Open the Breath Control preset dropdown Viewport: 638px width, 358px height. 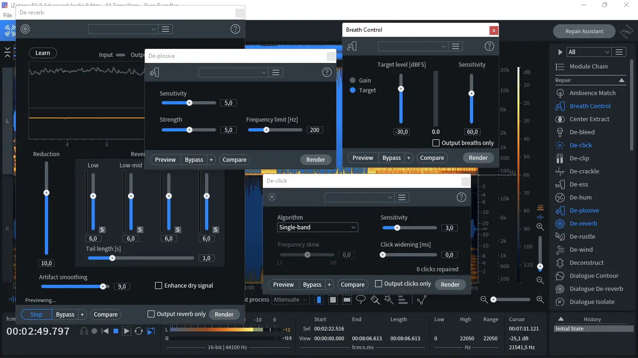pos(413,46)
